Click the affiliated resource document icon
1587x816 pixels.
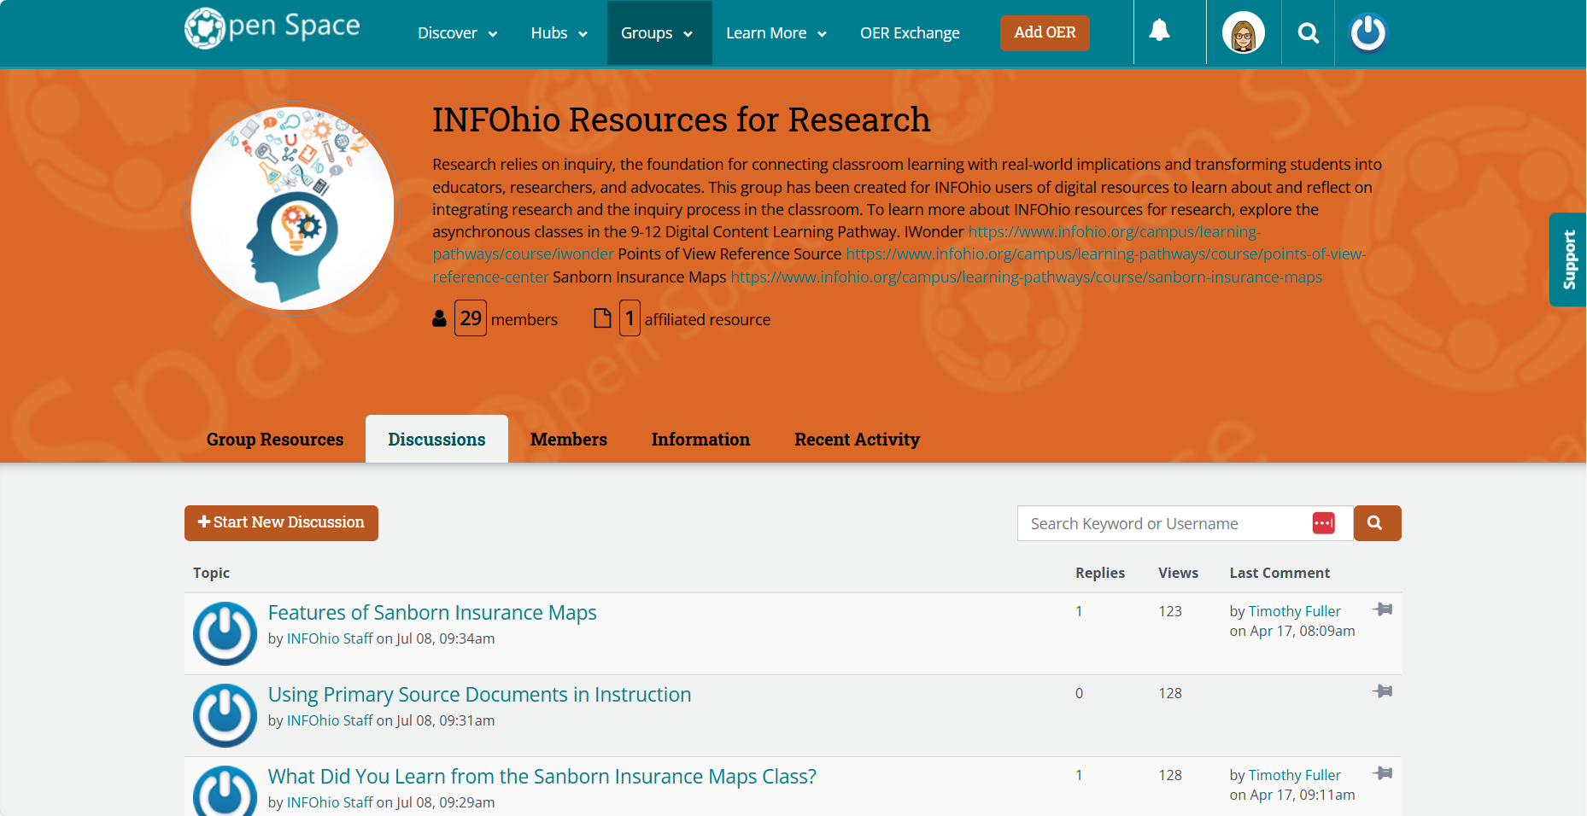tap(602, 318)
